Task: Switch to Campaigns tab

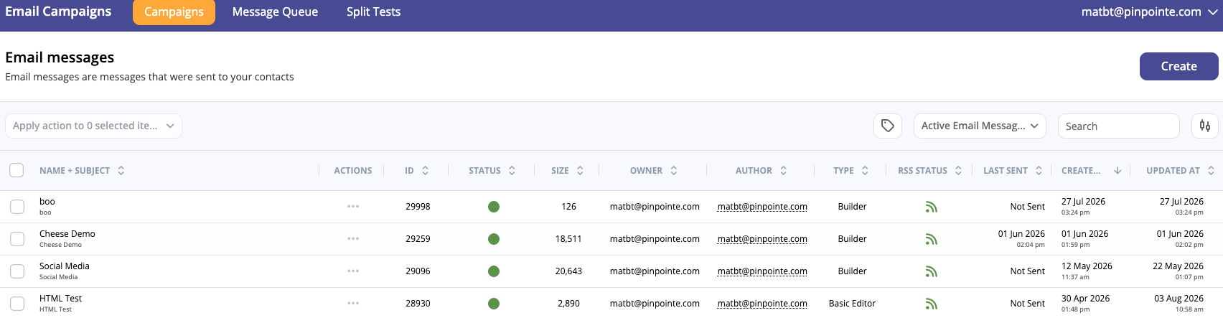Action: (x=174, y=12)
